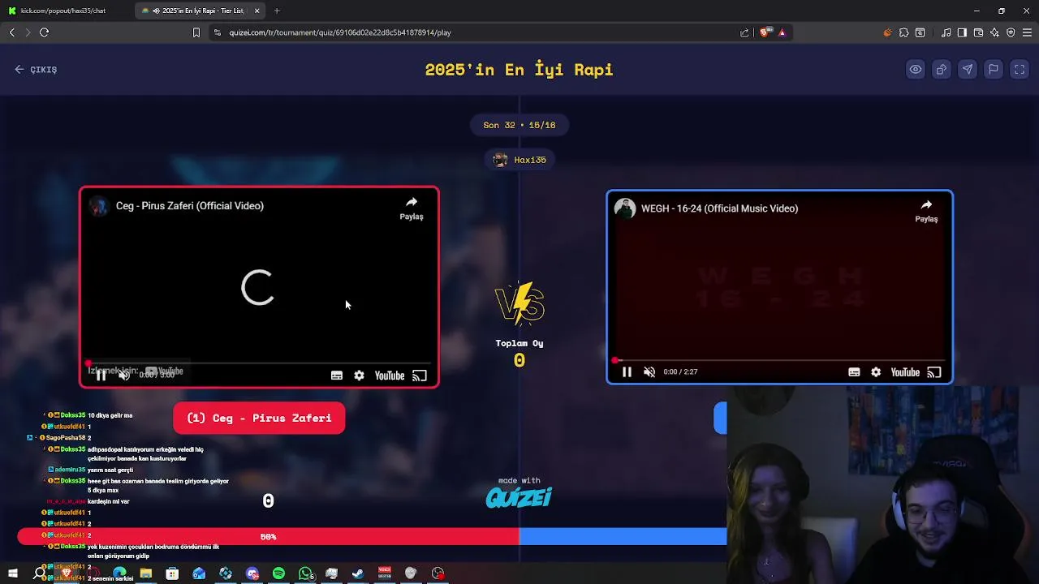The width and height of the screenshot is (1039, 584).
Task: Click Paylaş share on the Ceg video
Action: (412, 208)
